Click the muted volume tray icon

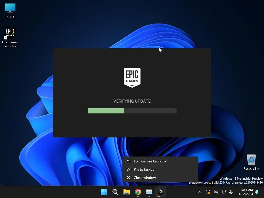(231, 192)
